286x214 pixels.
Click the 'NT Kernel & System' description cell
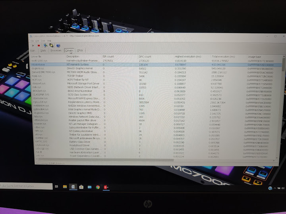tap(78, 65)
